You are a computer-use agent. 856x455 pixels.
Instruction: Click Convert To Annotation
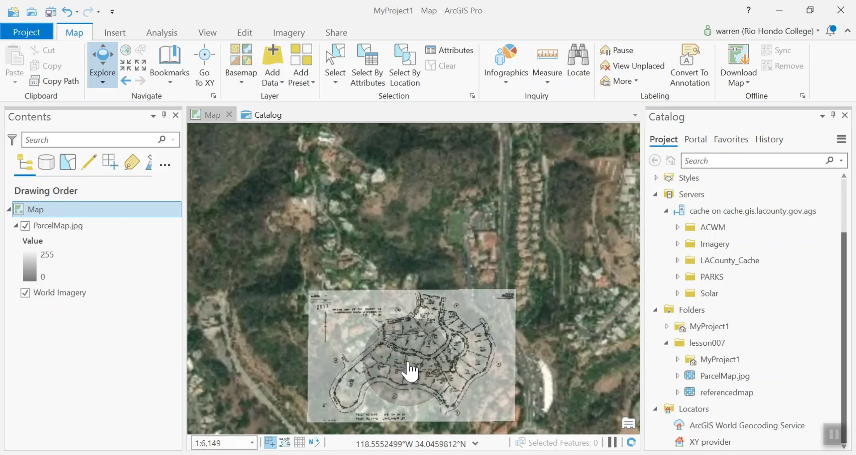689,65
